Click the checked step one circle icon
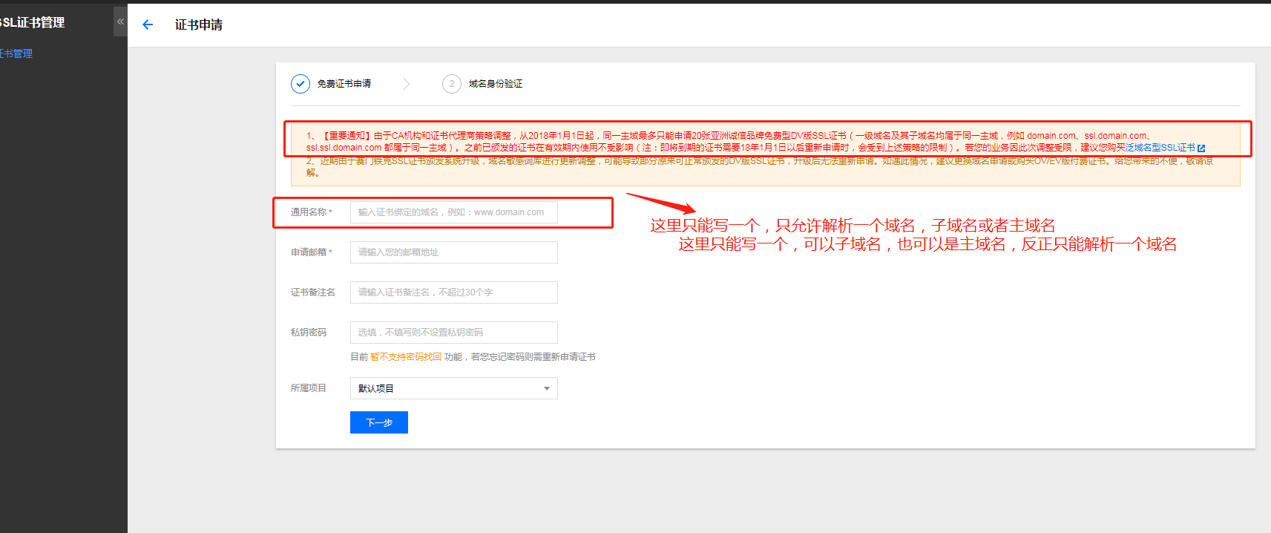1271x533 pixels. pyautogui.click(x=300, y=84)
